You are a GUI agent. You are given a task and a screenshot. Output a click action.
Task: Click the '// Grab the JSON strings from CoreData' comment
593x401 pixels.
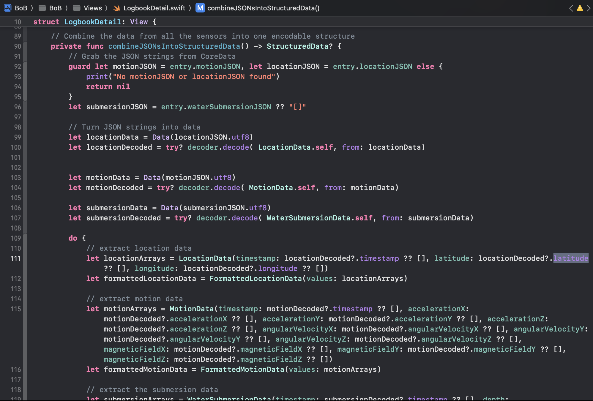(x=152, y=56)
